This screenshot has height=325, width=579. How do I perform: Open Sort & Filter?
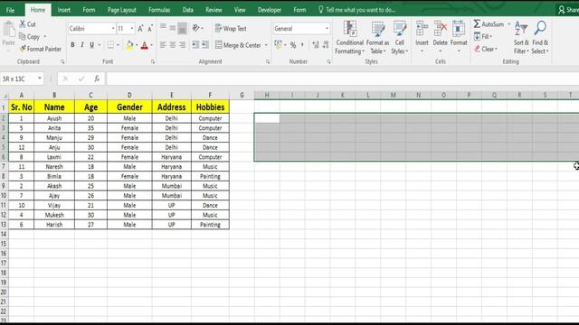click(521, 38)
